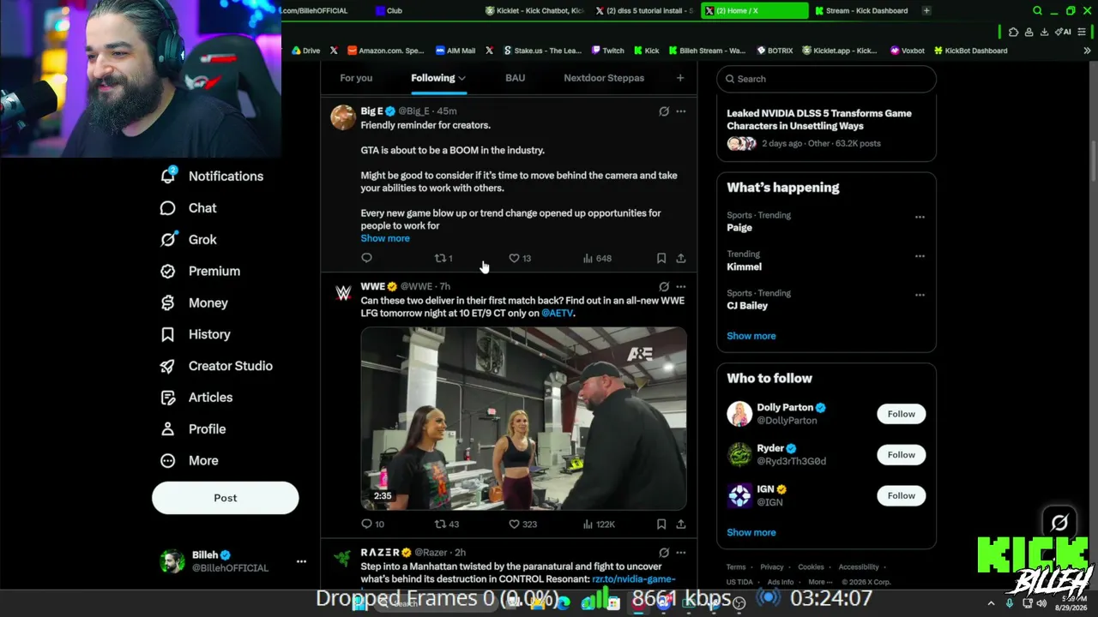This screenshot has width=1098, height=617.
Task: Expand the Following tab dropdown chevron
Action: click(x=462, y=78)
